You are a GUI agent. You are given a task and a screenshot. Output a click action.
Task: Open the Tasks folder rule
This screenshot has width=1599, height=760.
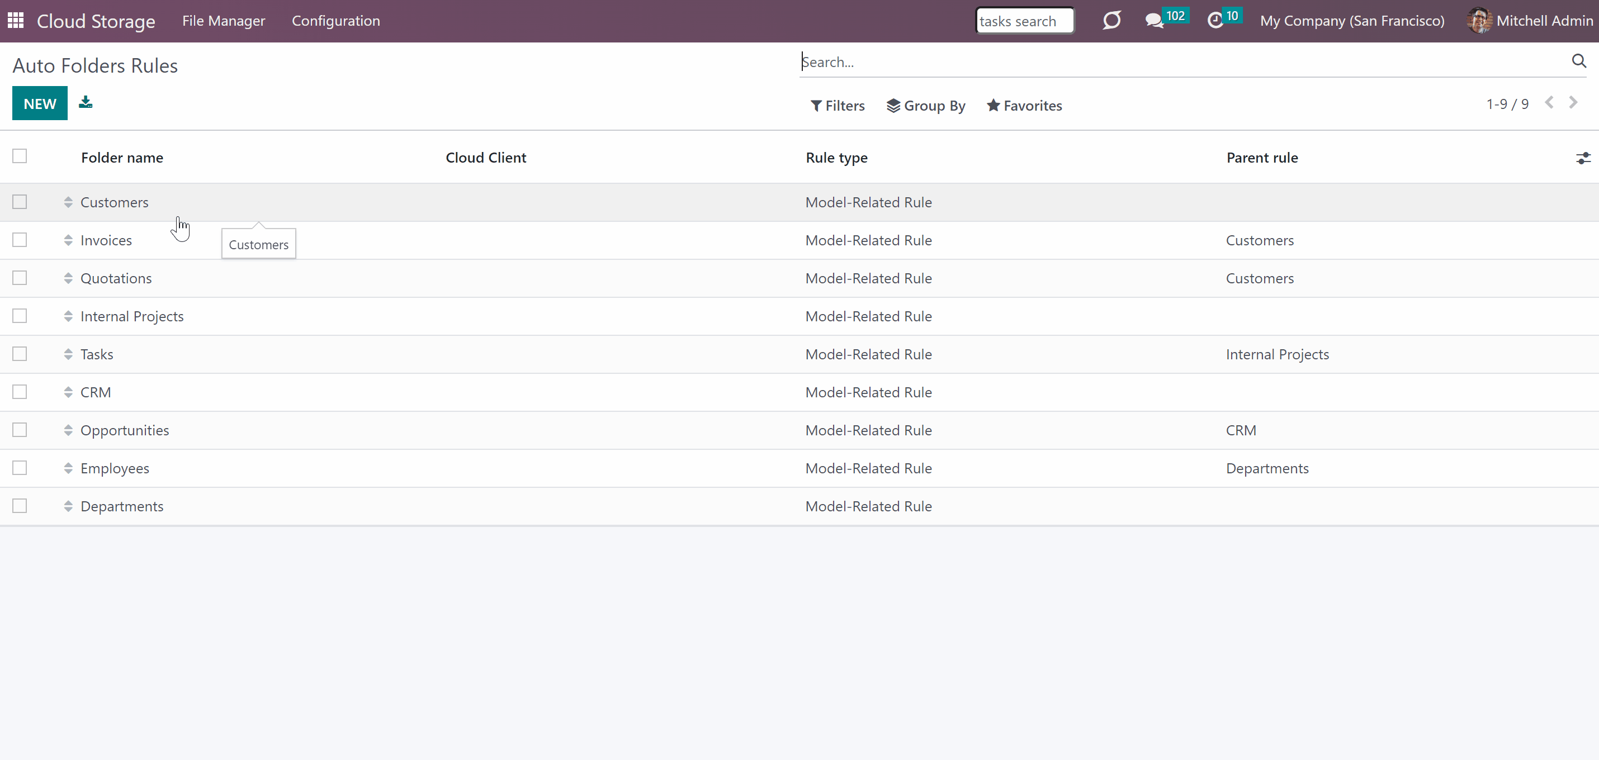[97, 354]
